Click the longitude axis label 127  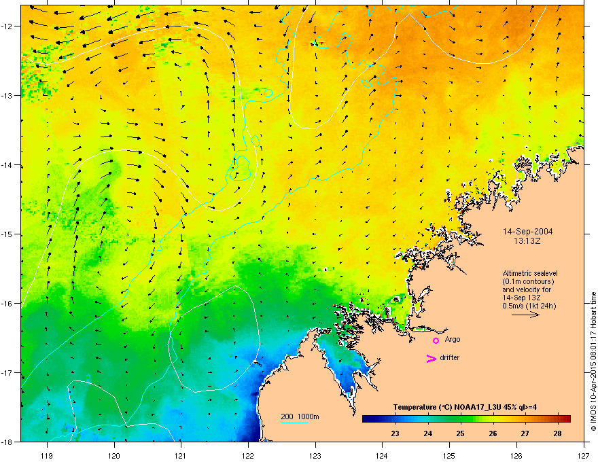[584, 455]
